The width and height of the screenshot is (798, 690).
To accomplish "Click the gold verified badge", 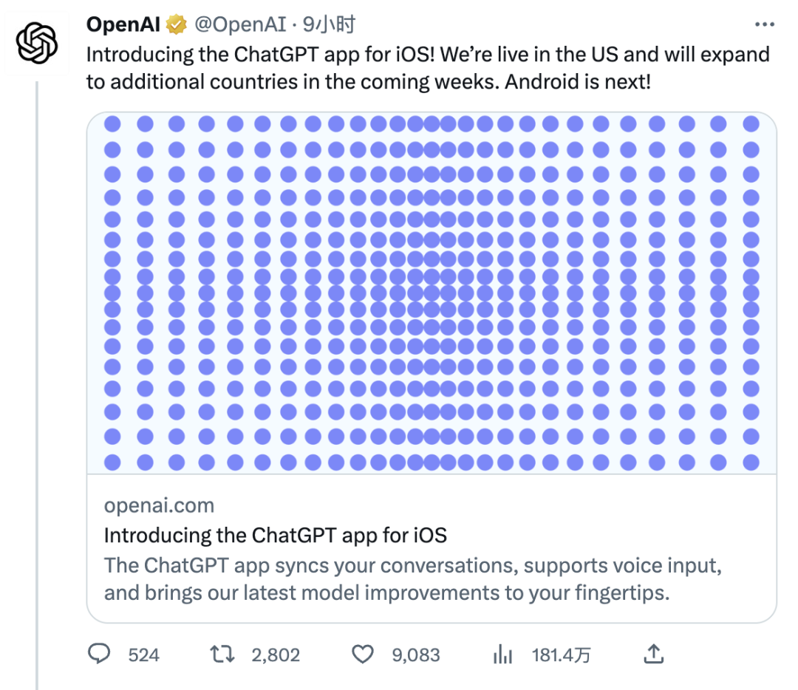I will pos(177,24).
